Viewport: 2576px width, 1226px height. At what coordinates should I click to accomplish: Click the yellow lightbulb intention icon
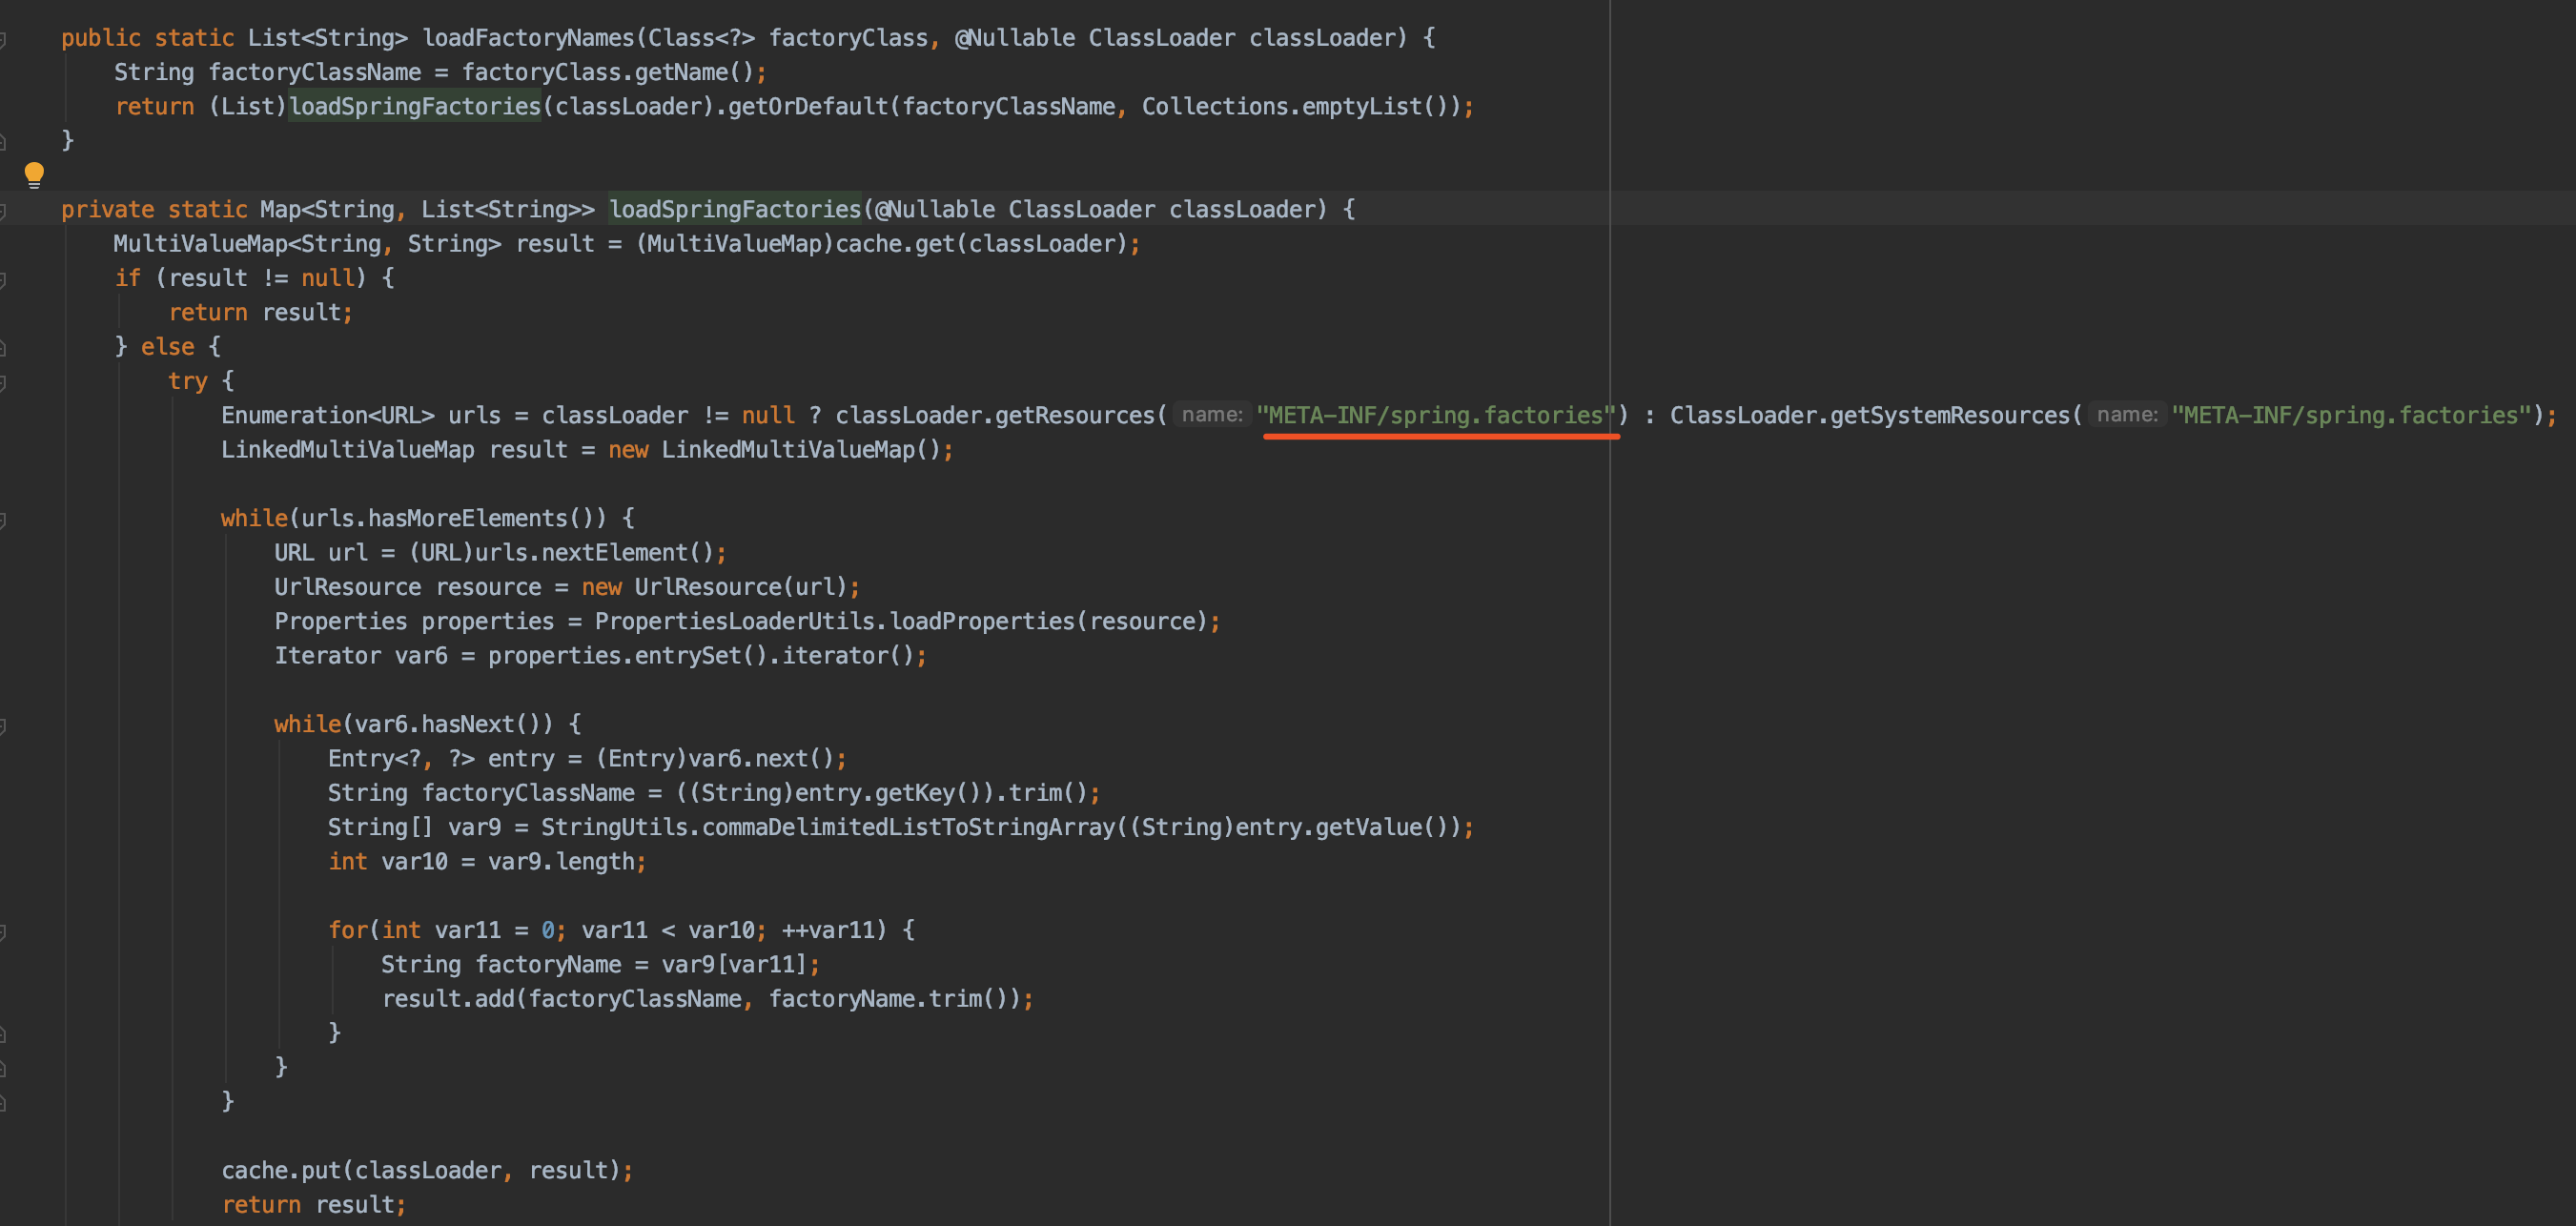coord(34,175)
